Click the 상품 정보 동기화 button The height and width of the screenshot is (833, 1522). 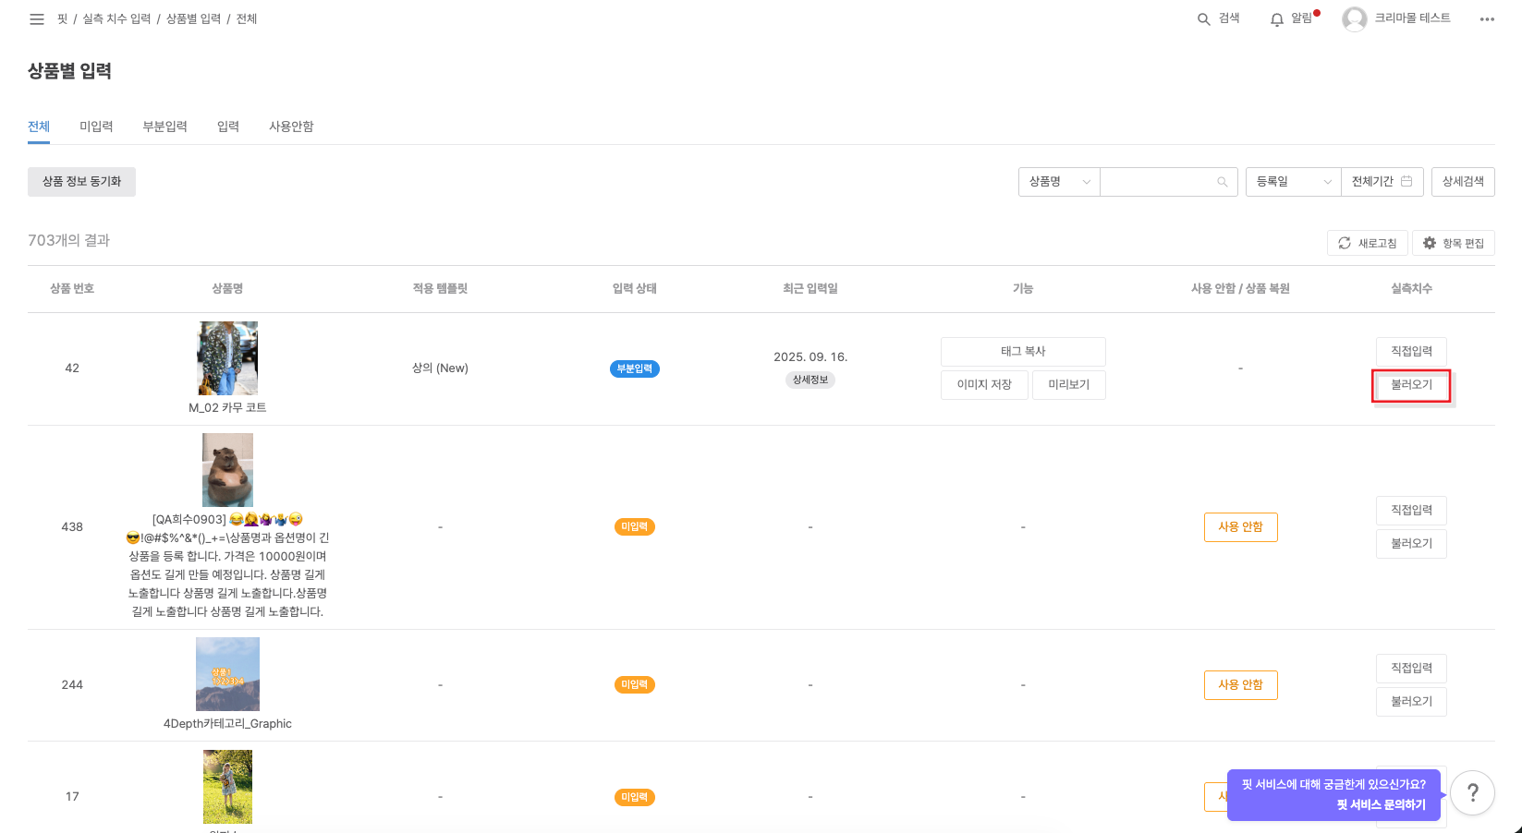(x=81, y=182)
